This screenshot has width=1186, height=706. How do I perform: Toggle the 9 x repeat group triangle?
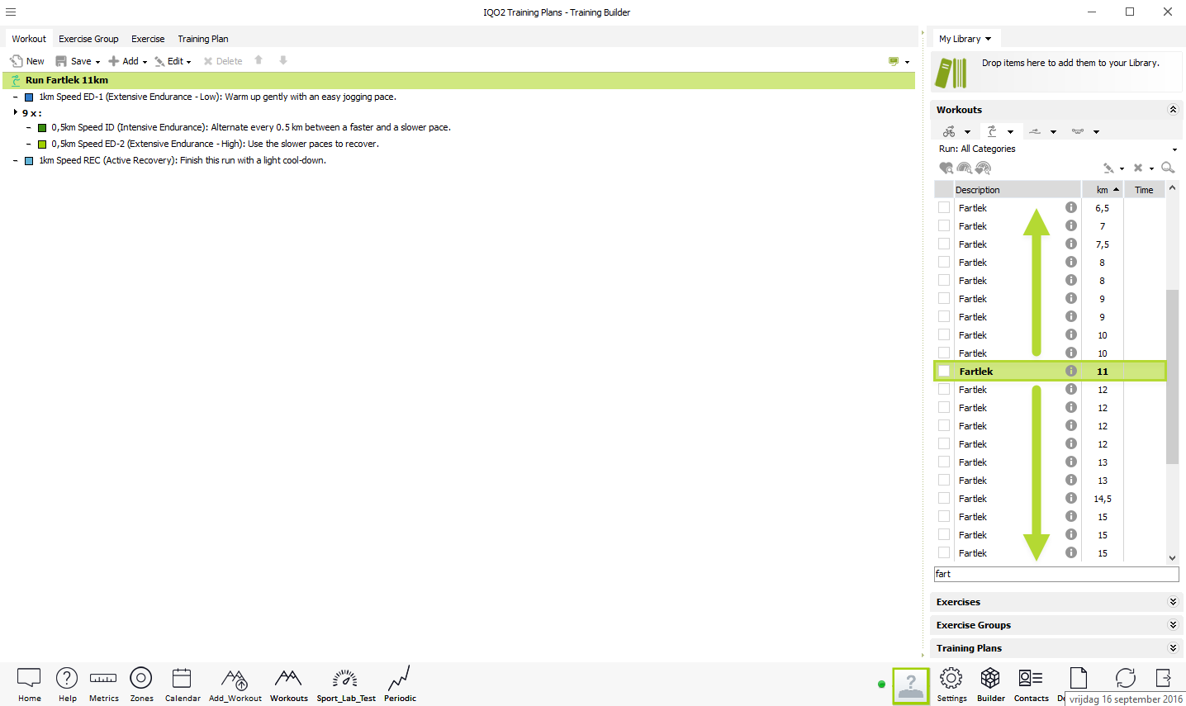click(x=16, y=112)
